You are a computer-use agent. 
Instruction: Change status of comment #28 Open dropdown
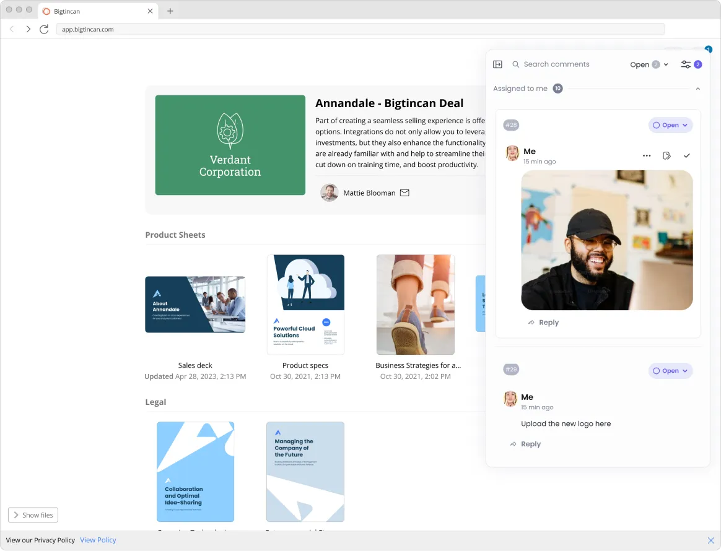point(670,125)
